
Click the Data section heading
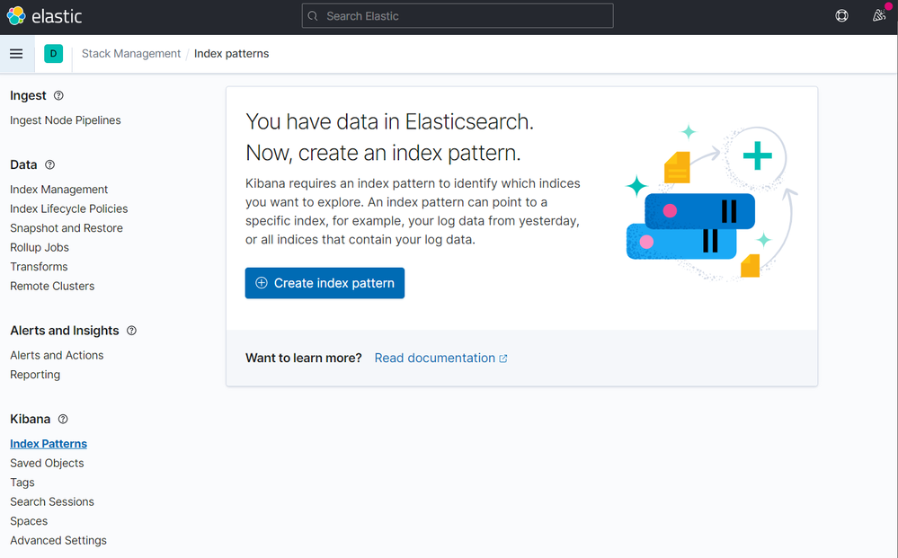[23, 164]
